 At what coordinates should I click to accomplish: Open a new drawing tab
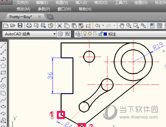[x=50, y=17]
